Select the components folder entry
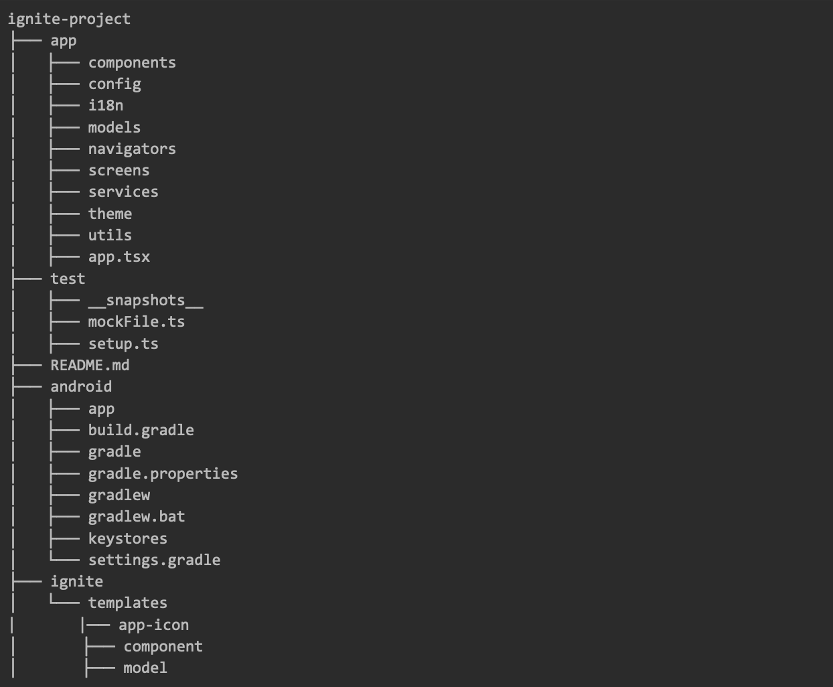 pos(132,63)
